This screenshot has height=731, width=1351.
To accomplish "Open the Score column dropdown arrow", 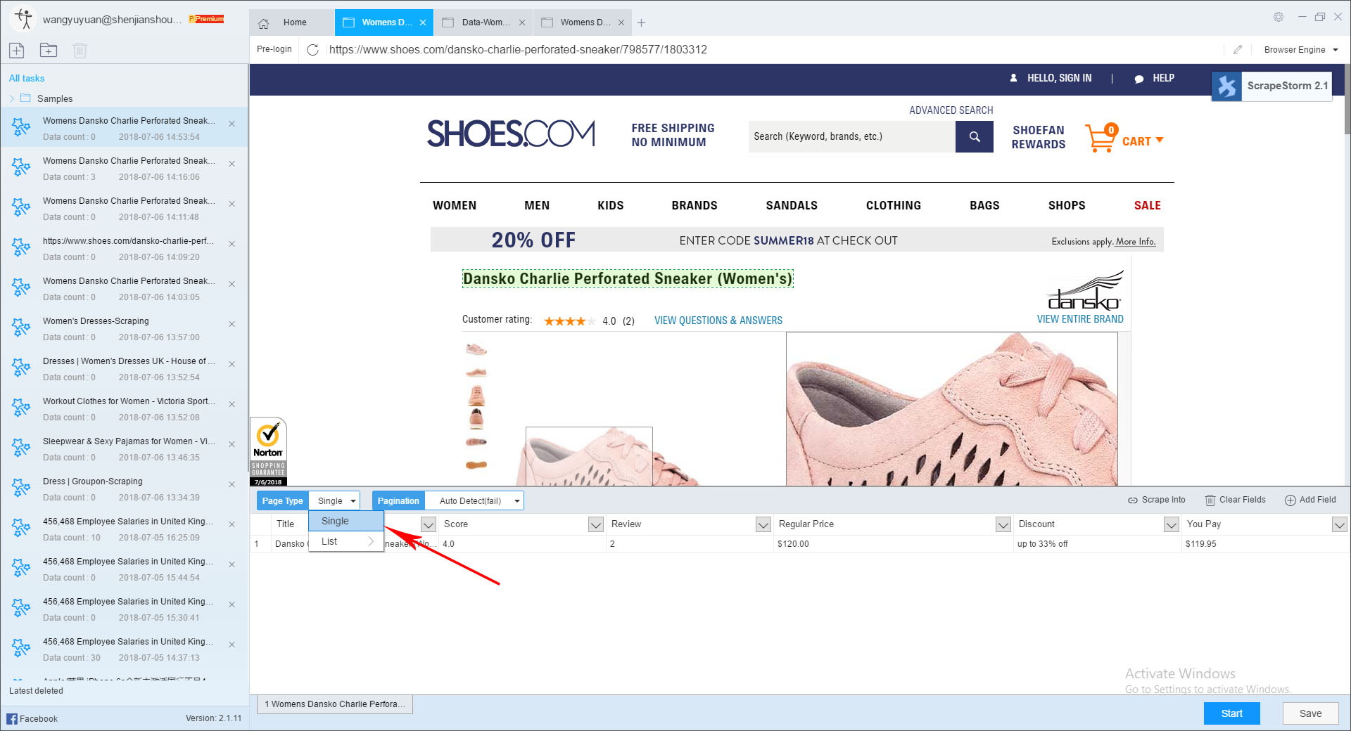I will tap(596, 524).
